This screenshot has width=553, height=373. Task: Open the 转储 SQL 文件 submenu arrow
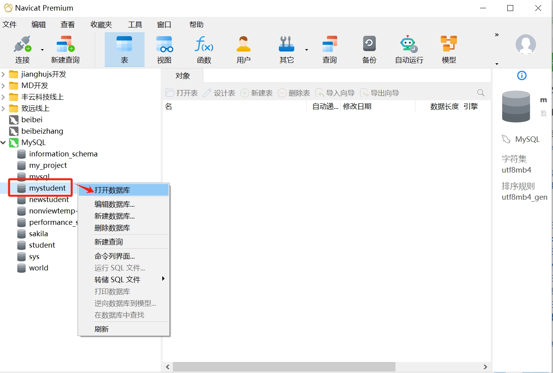163,279
